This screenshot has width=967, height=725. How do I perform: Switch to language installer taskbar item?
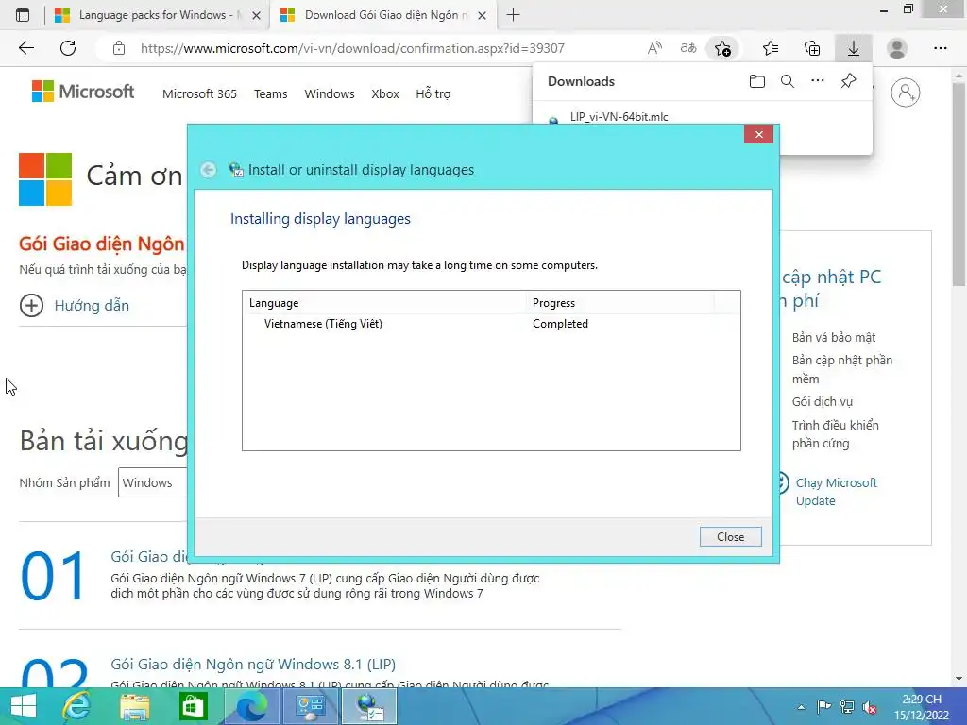(x=369, y=706)
